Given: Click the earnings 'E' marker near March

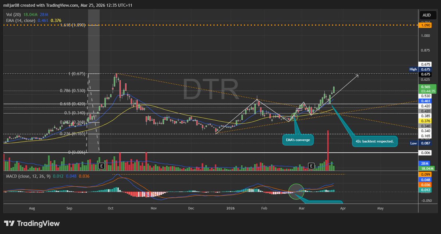Looking at the screenshot, I should [x=311, y=166].
